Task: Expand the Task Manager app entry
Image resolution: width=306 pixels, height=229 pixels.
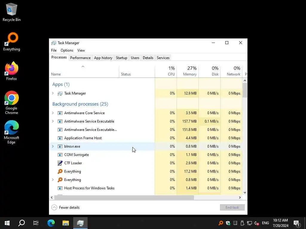Action: 53,93
